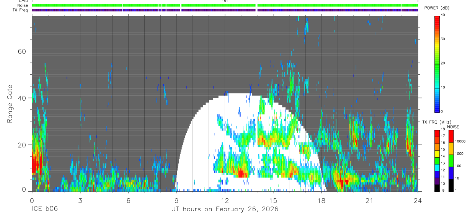Click the 1 value on the NOISE scale
This screenshot has width=470, height=217.
[x=456, y=190]
